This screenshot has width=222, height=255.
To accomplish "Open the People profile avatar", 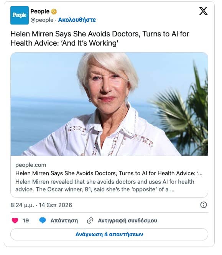I will pyautogui.click(x=20, y=15).
